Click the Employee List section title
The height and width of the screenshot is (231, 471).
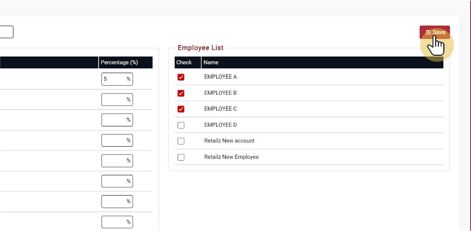tap(200, 48)
